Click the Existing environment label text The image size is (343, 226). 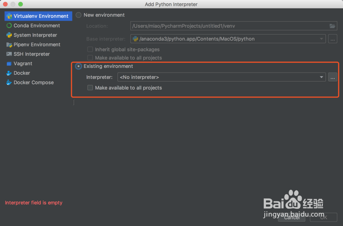[x=108, y=66]
